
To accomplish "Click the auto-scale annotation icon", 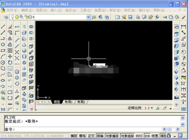I will [165, 108].
